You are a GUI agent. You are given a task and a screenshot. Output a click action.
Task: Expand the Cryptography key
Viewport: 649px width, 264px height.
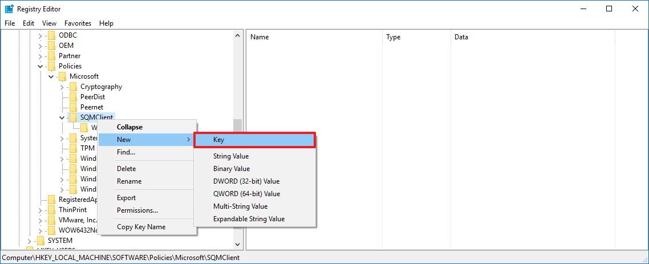[62, 87]
